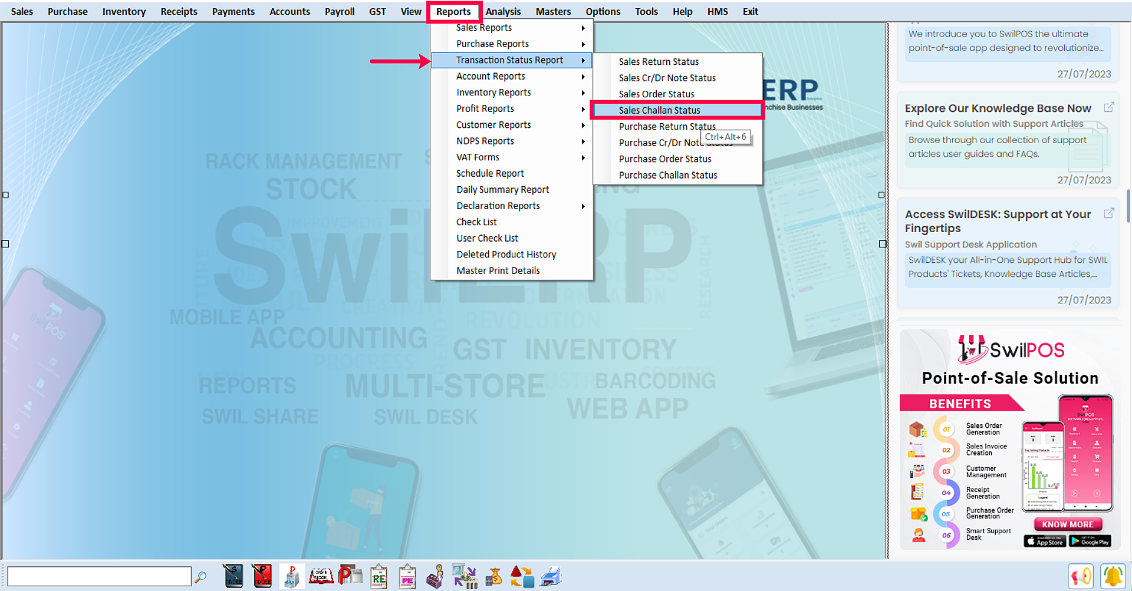Open the sales invoice (S) toolbar icon
This screenshot has height=591, width=1132.
233,576
